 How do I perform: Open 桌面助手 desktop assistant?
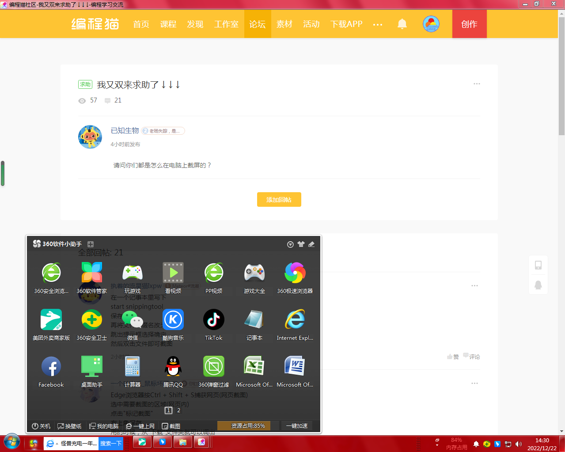[92, 371]
